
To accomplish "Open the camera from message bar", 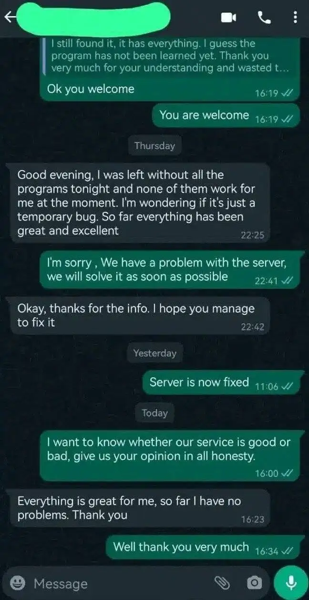I will [254, 583].
